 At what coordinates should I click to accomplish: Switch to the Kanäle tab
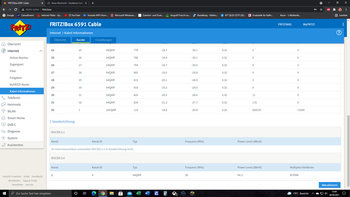pyautogui.click(x=81, y=40)
